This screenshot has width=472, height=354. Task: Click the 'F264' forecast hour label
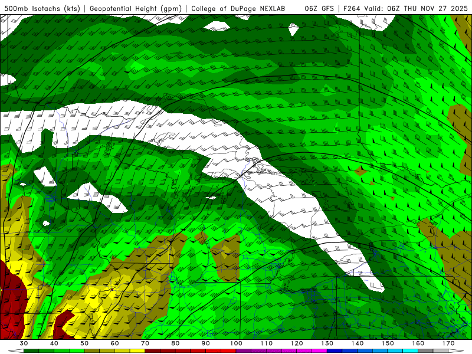tap(351, 8)
